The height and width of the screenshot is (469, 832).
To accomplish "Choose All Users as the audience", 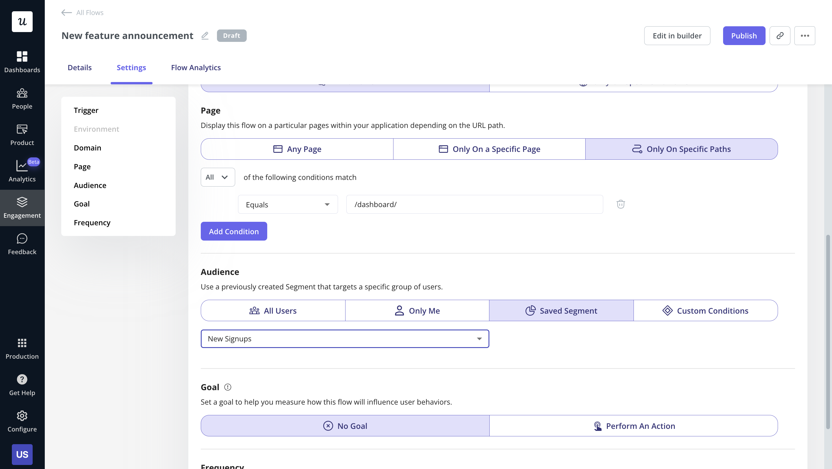I will (273, 310).
